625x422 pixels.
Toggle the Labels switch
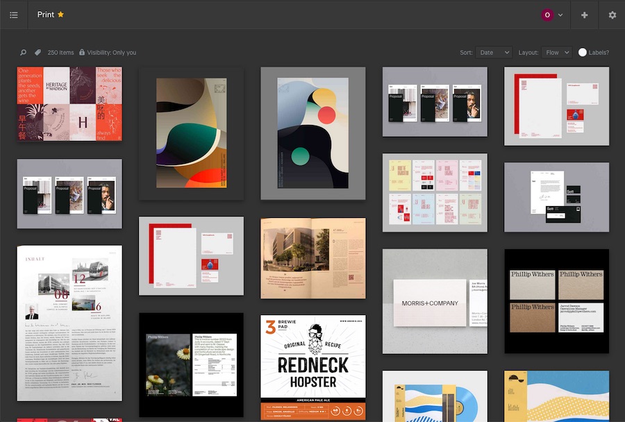pyautogui.click(x=583, y=52)
